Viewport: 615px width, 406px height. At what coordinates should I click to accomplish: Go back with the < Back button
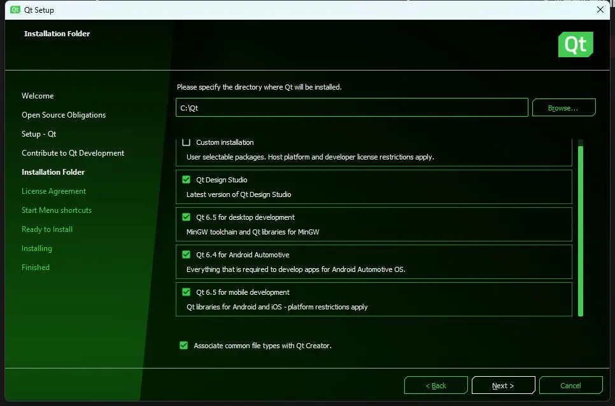(x=435, y=385)
